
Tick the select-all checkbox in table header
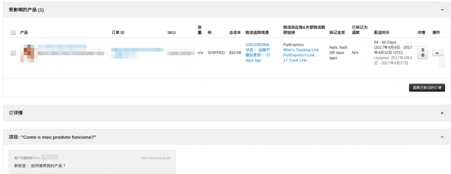click(x=13, y=33)
